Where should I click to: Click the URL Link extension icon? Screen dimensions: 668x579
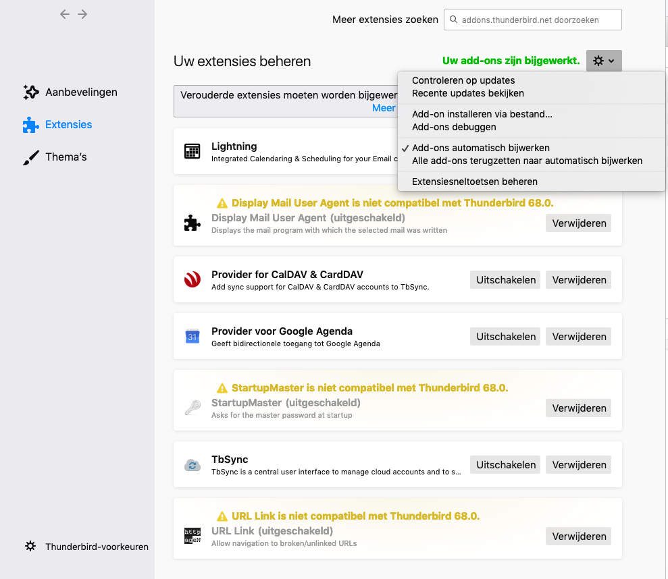tap(192, 536)
